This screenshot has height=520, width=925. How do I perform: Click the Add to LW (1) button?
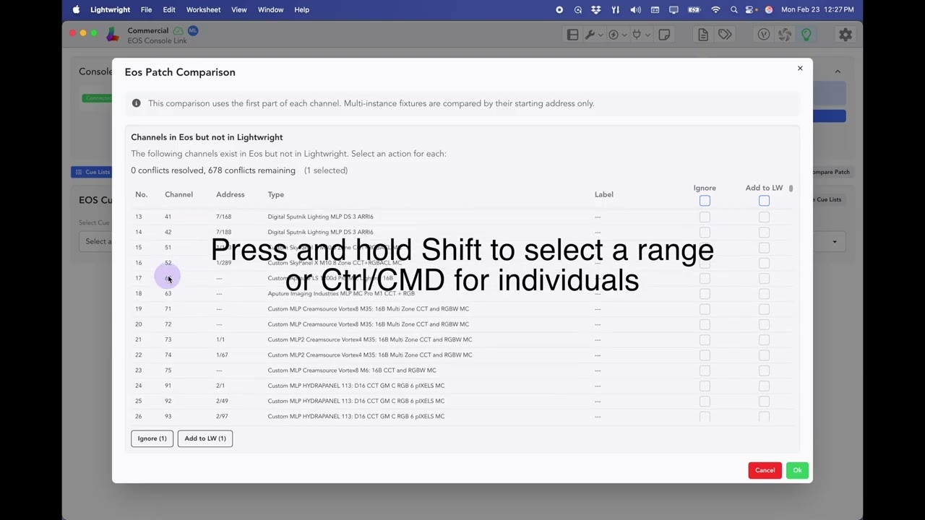(205, 438)
